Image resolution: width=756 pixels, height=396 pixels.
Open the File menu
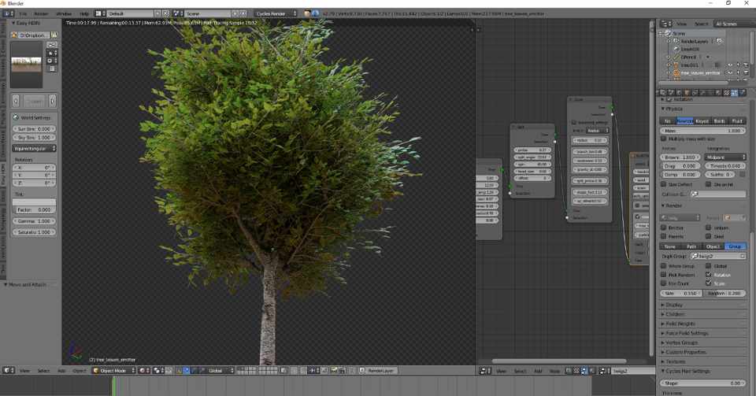coord(22,13)
